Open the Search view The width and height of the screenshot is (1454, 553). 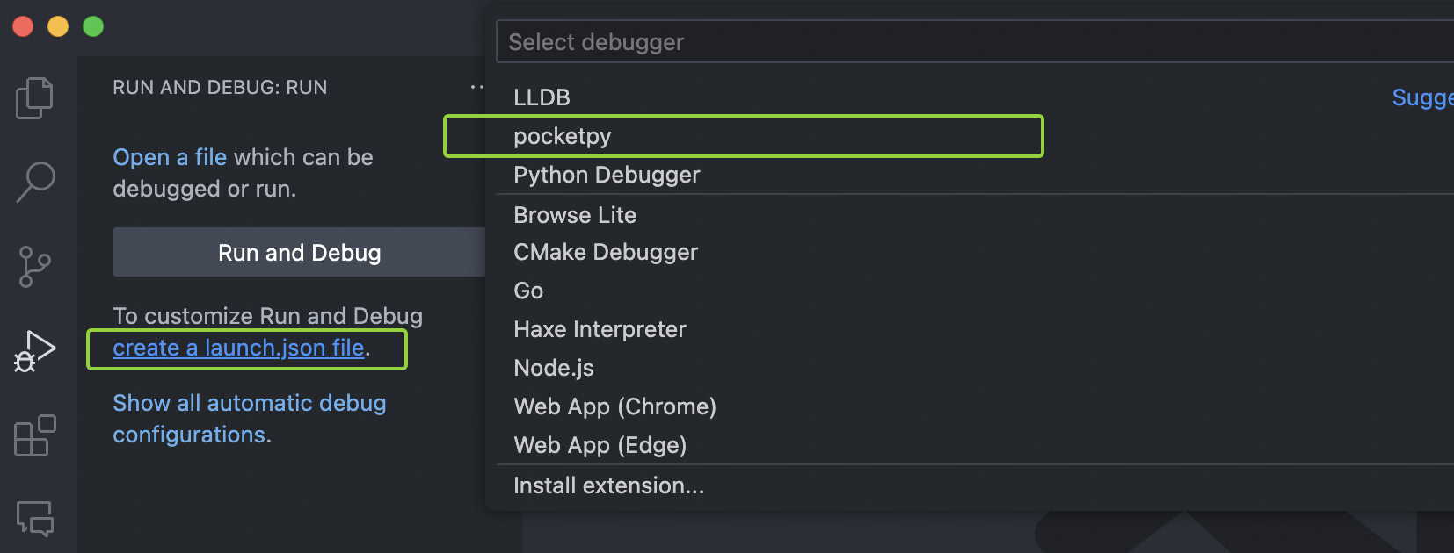[35, 180]
